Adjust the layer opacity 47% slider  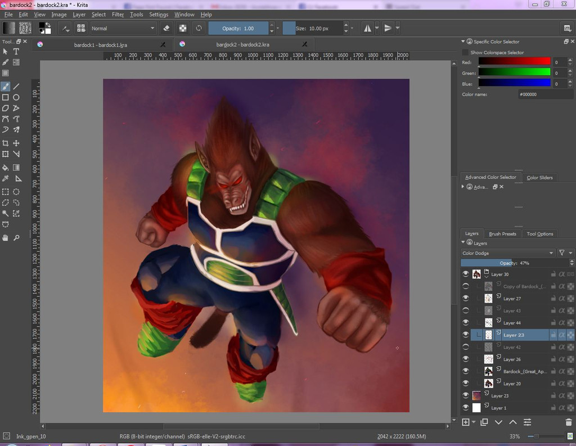(515, 263)
